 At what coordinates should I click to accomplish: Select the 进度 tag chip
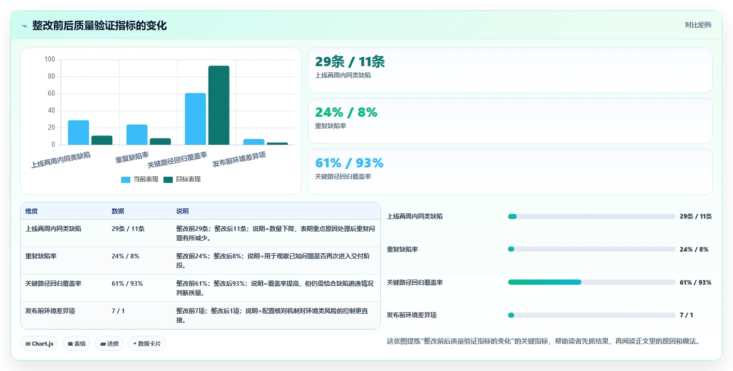tap(109, 344)
